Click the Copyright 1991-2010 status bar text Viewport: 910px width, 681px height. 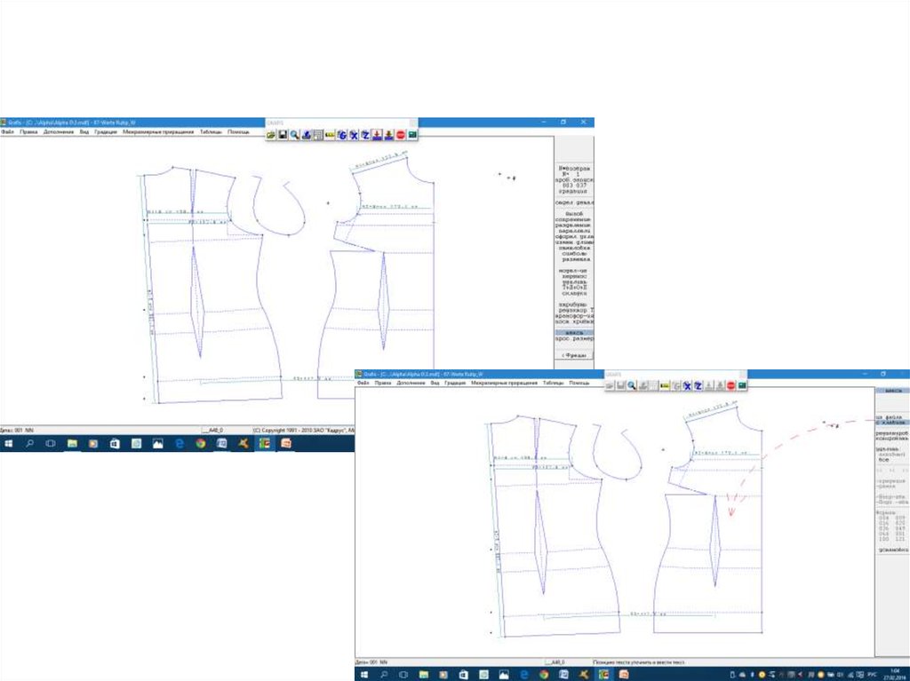(303, 431)
